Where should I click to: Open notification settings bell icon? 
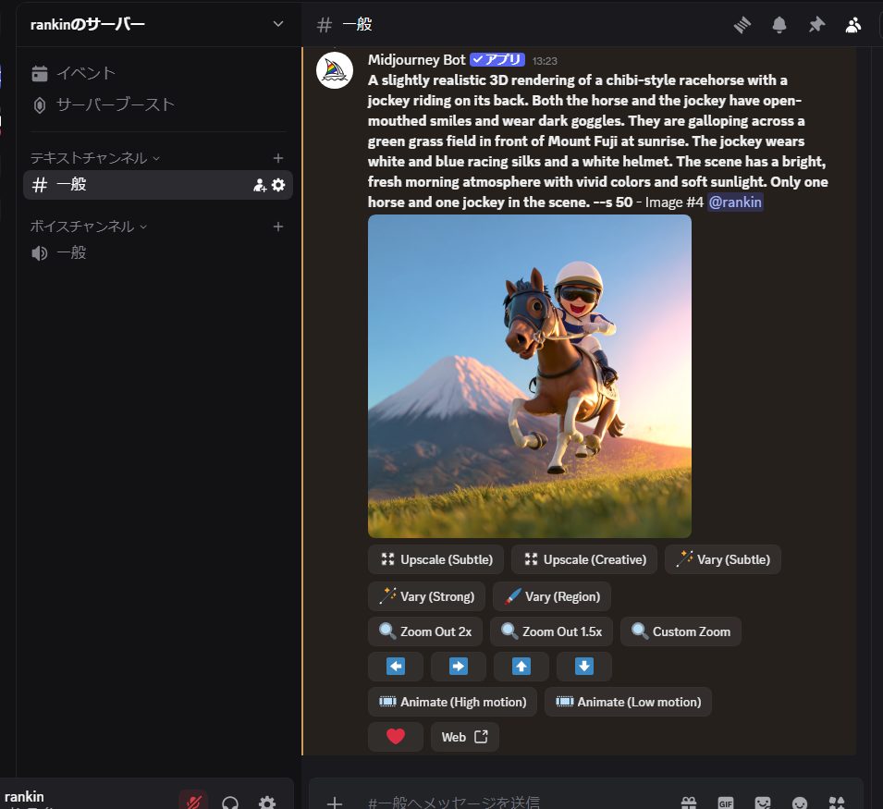point(779,25)
